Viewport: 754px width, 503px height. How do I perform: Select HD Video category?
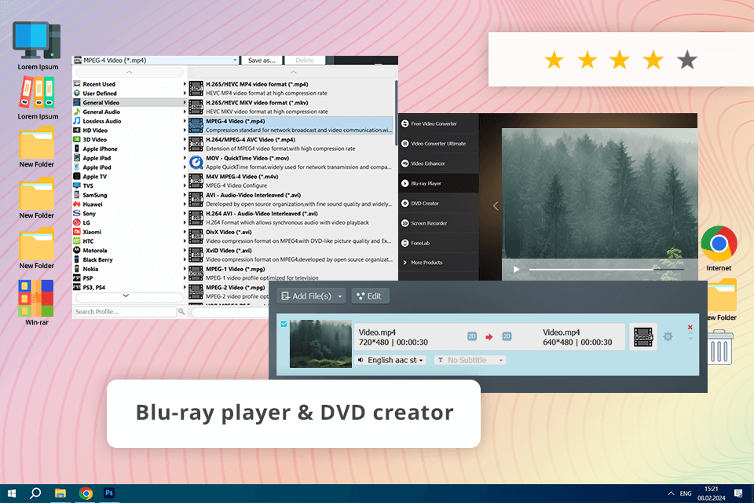[130, 130]
